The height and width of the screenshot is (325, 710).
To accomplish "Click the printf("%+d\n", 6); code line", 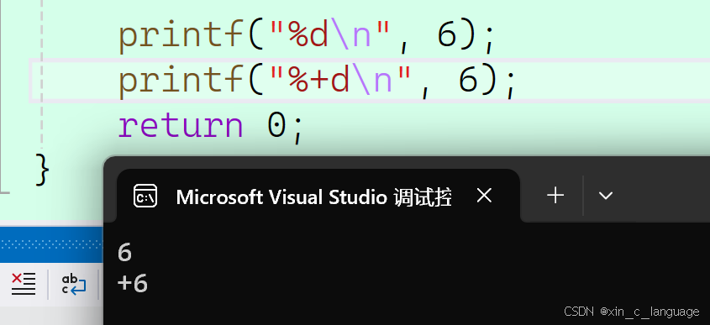I will pyautogui.click(x=317, y=81).
